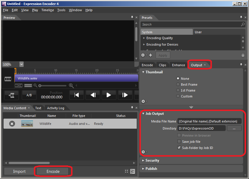Screen dimensions: 249x179
Task: Open the Tools menu
Action: pyautogui.click(x=61, y=10)
